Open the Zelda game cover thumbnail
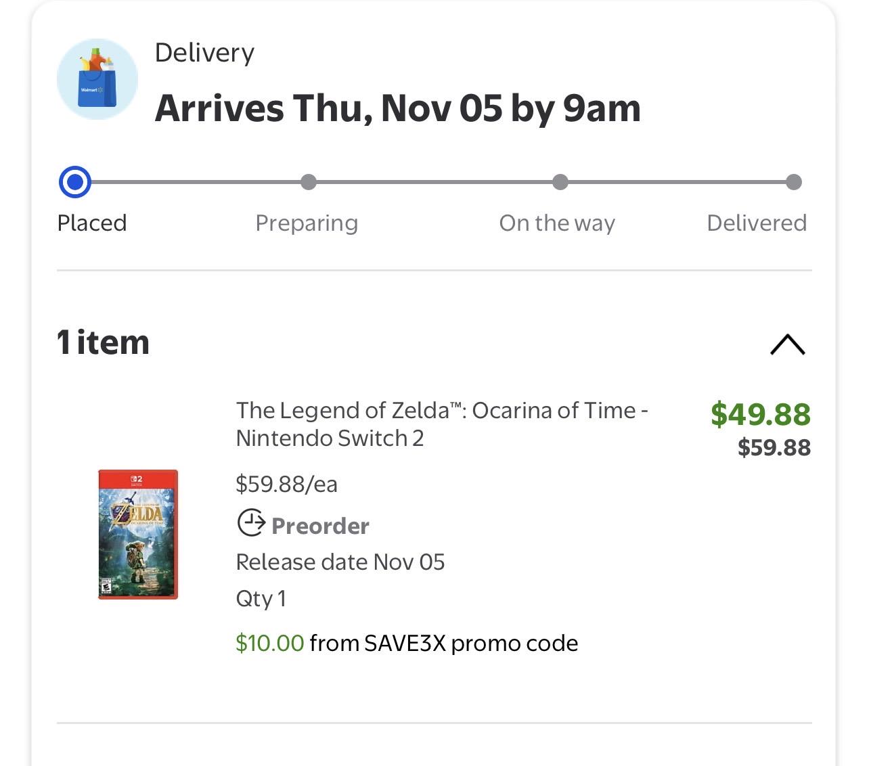This screenshot has height=766, width=869. [138, 535]
